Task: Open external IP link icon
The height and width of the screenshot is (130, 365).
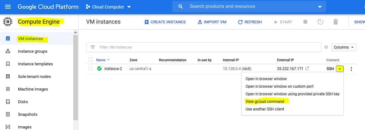Action: point(307,68)
